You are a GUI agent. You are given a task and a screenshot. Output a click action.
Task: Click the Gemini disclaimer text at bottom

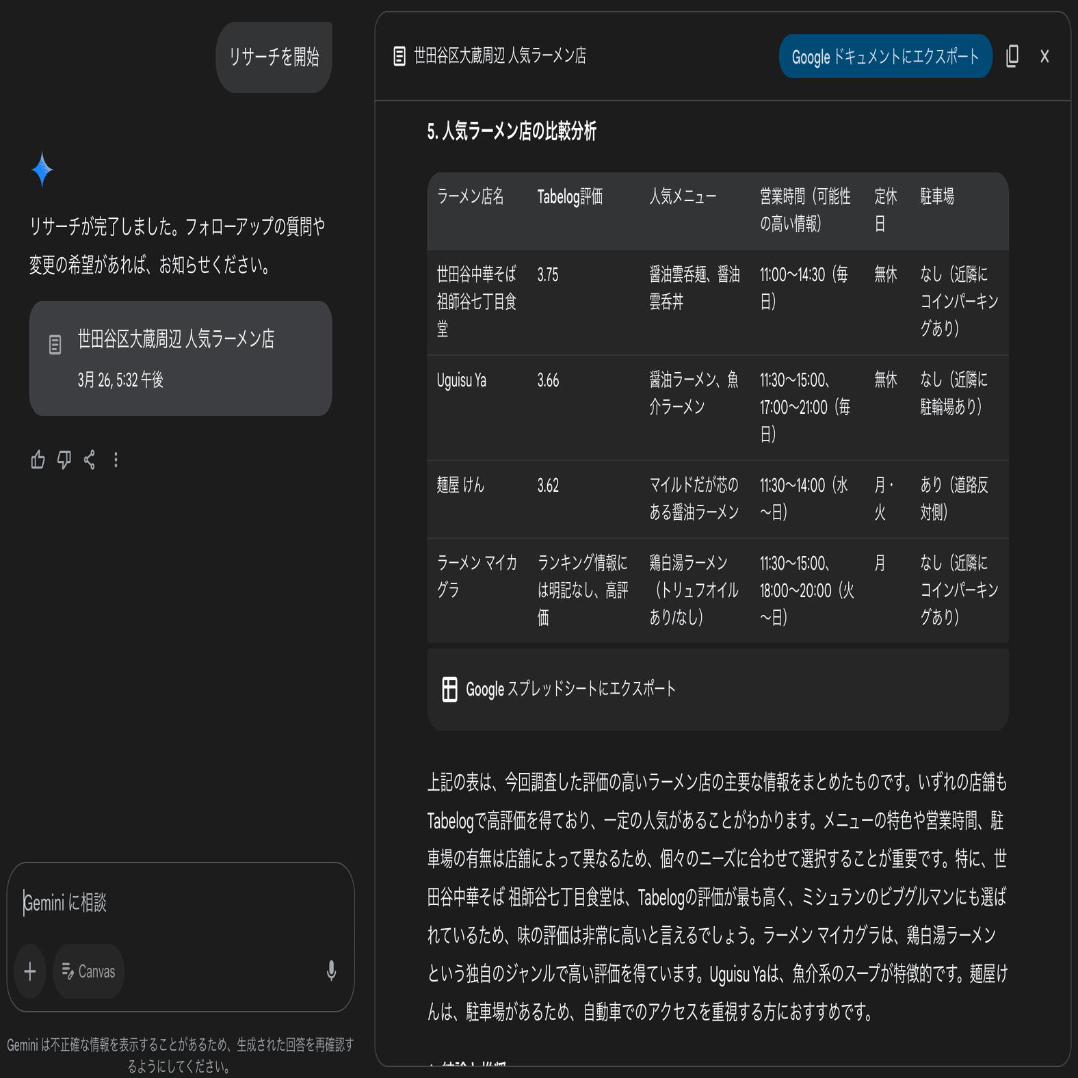(x=180, y=1055)
